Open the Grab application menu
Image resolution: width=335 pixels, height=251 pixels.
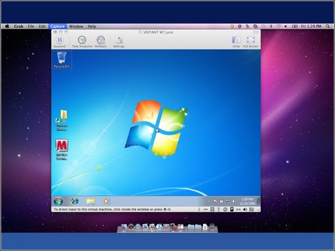19,26
